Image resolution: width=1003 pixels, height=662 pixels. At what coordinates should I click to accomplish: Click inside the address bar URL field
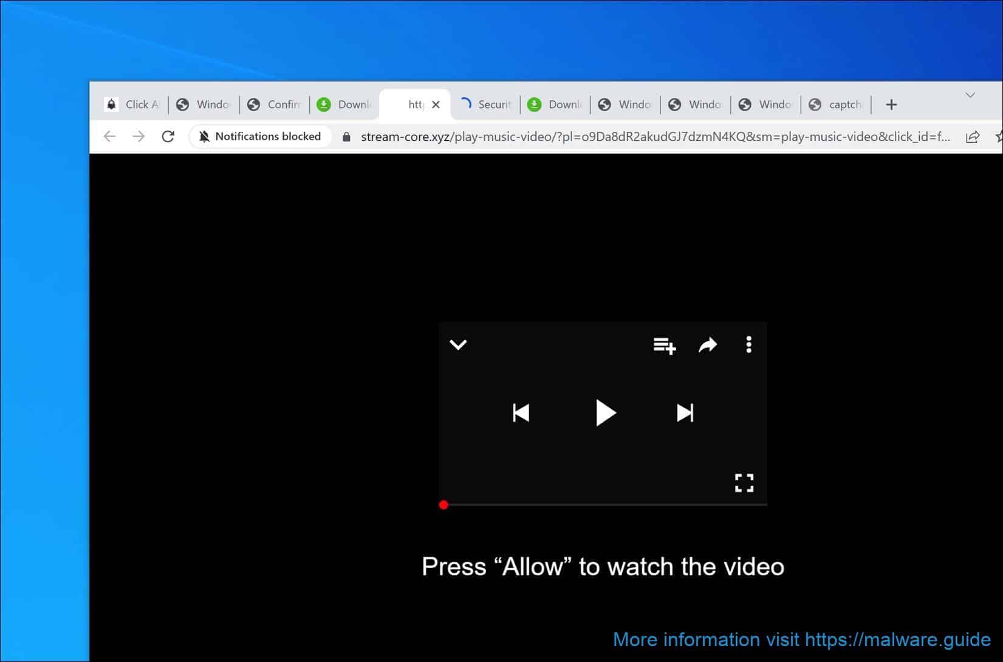click(608, 137)
